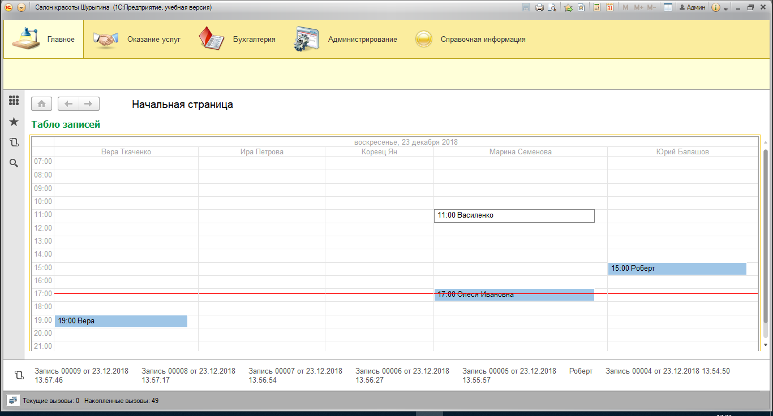Open the Calculator icon
773x416 pixels.
point(596,7)
